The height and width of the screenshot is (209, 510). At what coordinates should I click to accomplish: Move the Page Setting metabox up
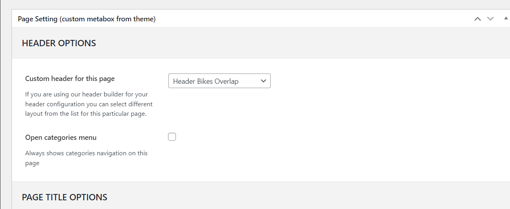[478, 19]
